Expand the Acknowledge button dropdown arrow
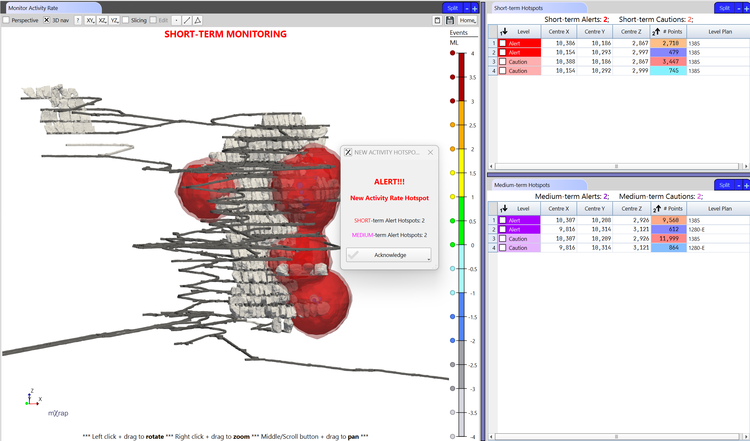Screen dimensions: 750x441 click(428, 259)
